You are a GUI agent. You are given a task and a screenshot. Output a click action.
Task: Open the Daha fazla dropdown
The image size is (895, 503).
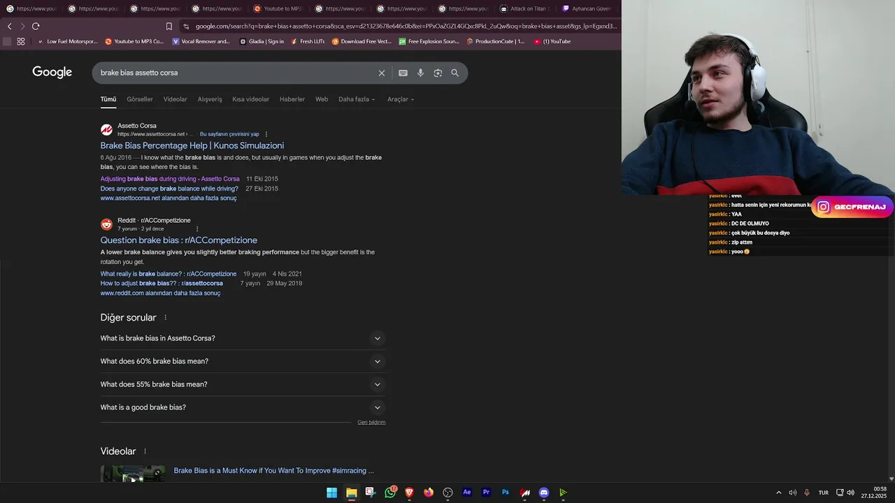coord(357,99)
